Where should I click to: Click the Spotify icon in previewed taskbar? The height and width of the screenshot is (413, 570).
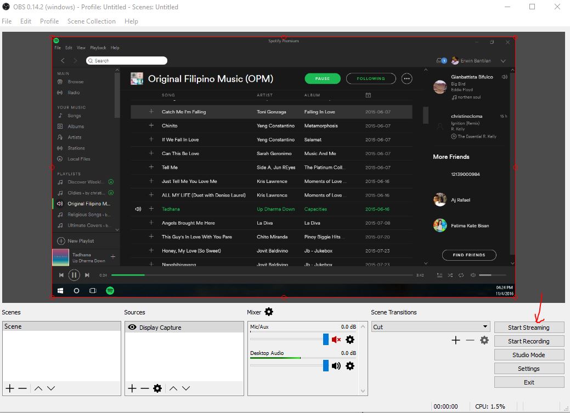pos(110,290)
